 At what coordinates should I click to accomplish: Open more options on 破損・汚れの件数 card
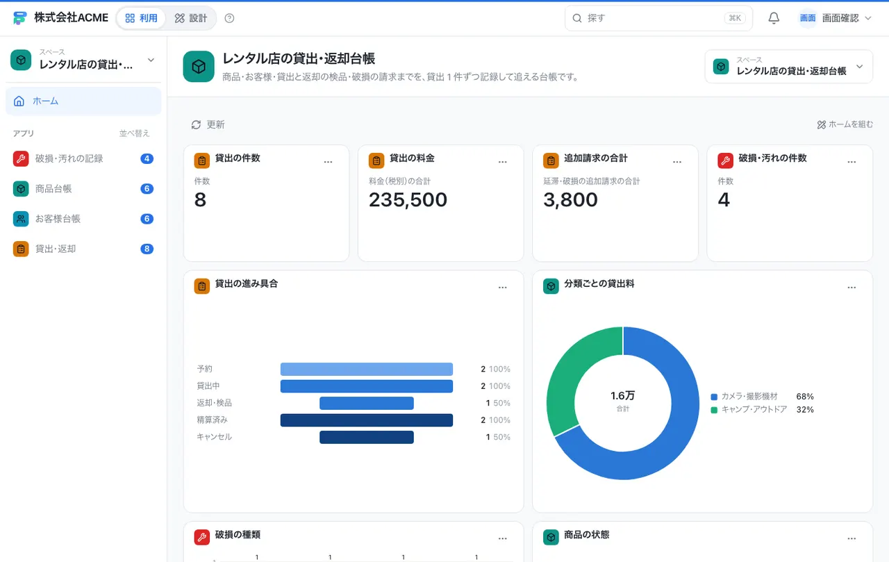click(851, 161)
